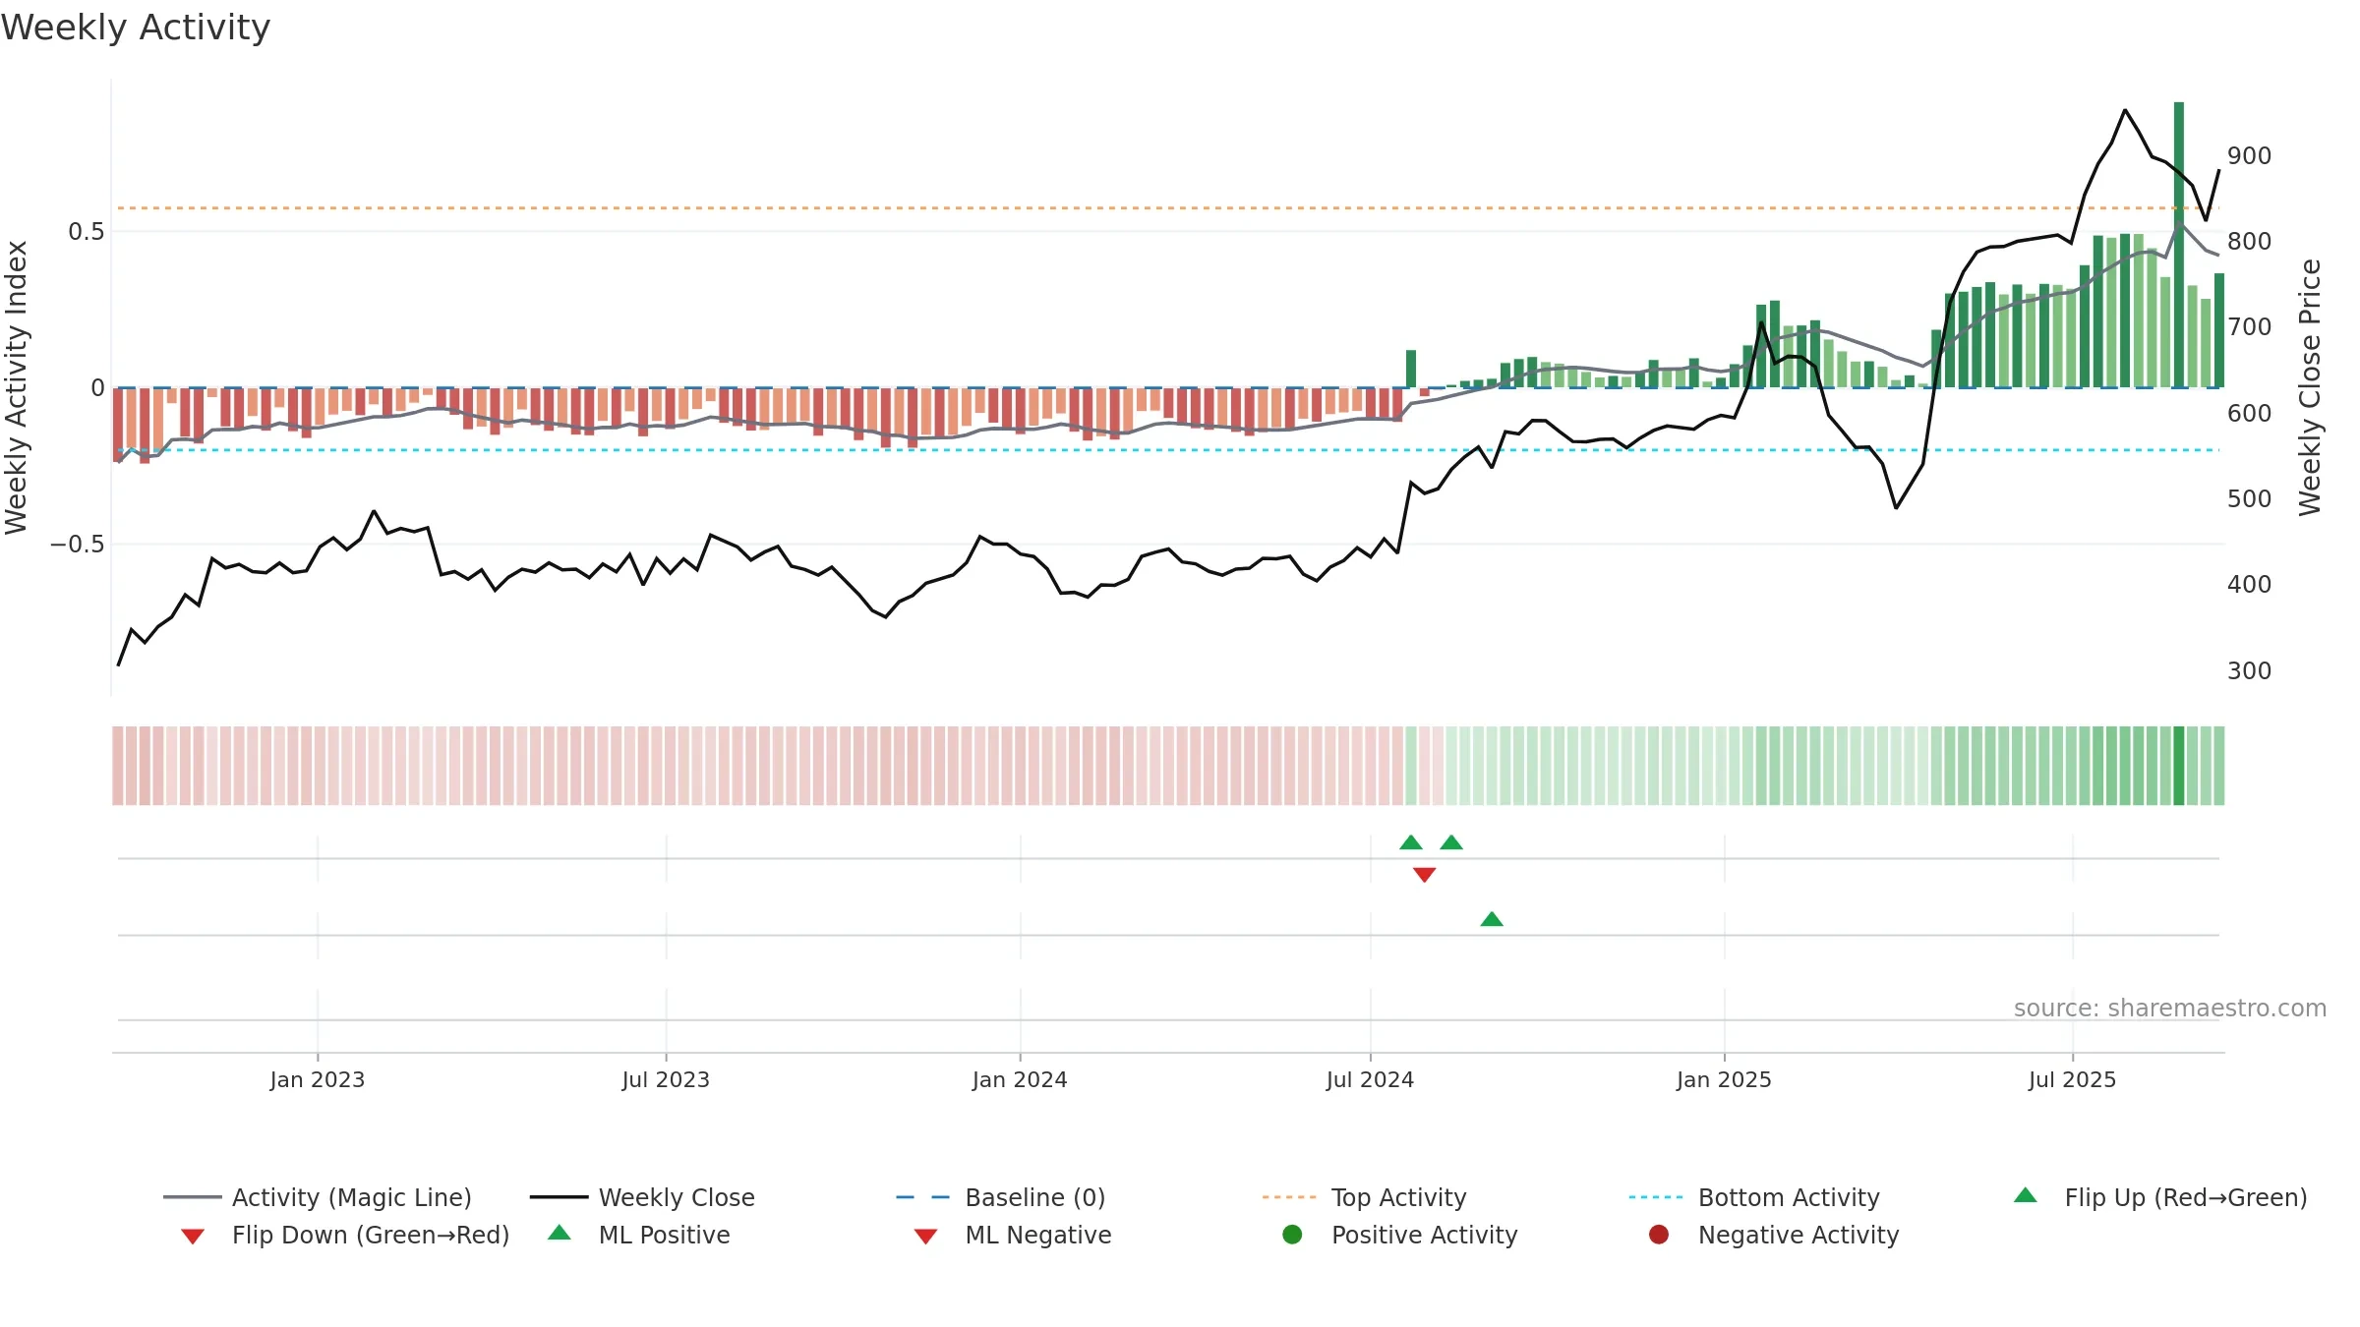Click the Jan 2023 x-axis label
This screenshot has height=1327, width=2360.
pos(318,1079)
